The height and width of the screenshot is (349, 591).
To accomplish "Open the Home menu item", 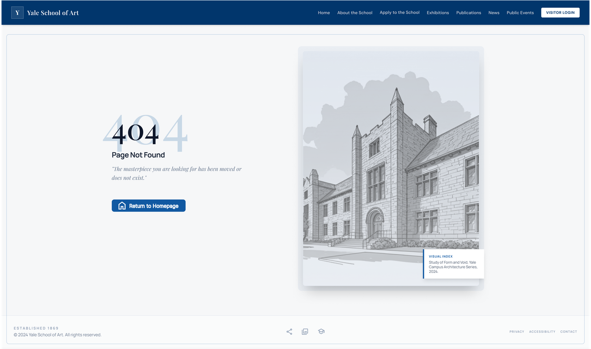I will pyautogui.click(x=324, y=12).
